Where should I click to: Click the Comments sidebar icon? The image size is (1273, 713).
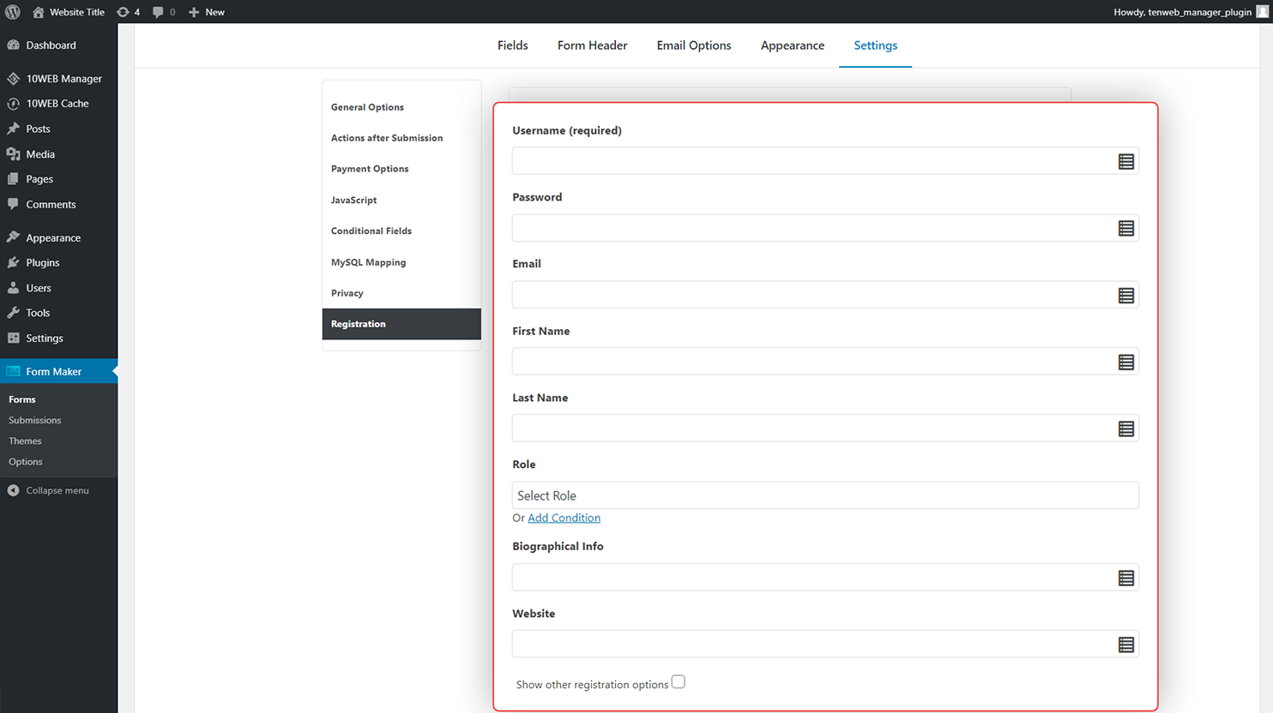(x=13, y=204)
